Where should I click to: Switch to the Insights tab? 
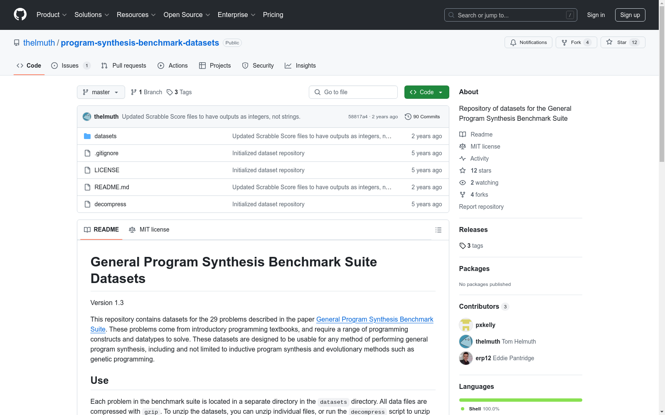click(300, 66)
